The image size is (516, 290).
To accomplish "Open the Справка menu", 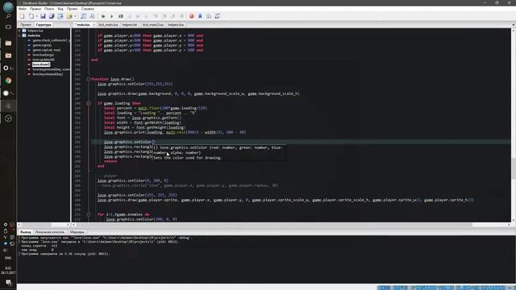I will [x=88, y=9].
